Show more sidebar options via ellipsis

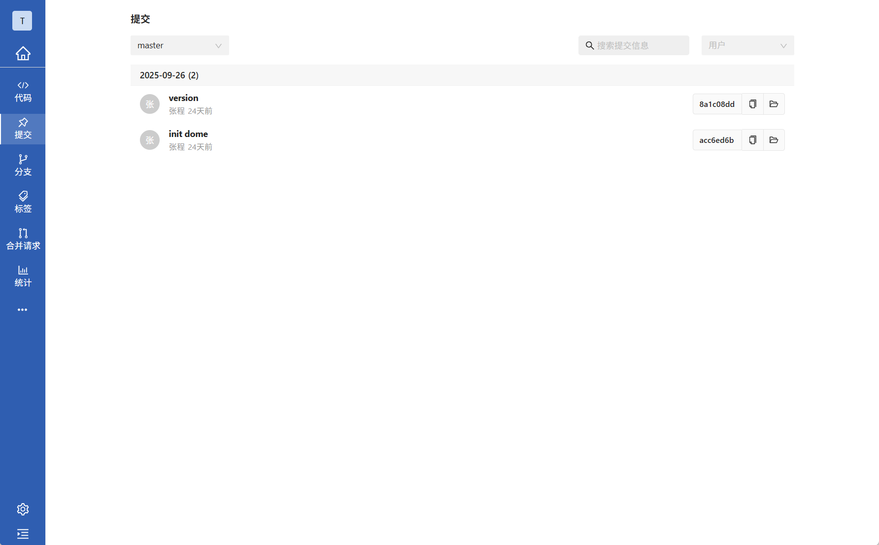(x=23, y=310)
